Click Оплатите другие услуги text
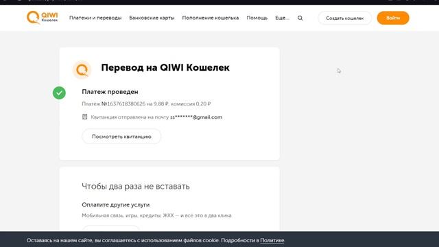 click(116, 204)
